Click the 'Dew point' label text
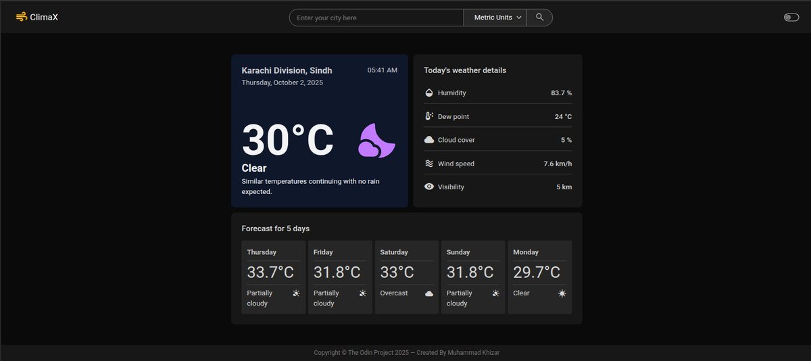 point(453,116)
